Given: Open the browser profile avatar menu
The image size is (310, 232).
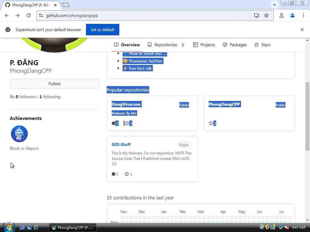Looking at the screenshot, I should [292, 15].
